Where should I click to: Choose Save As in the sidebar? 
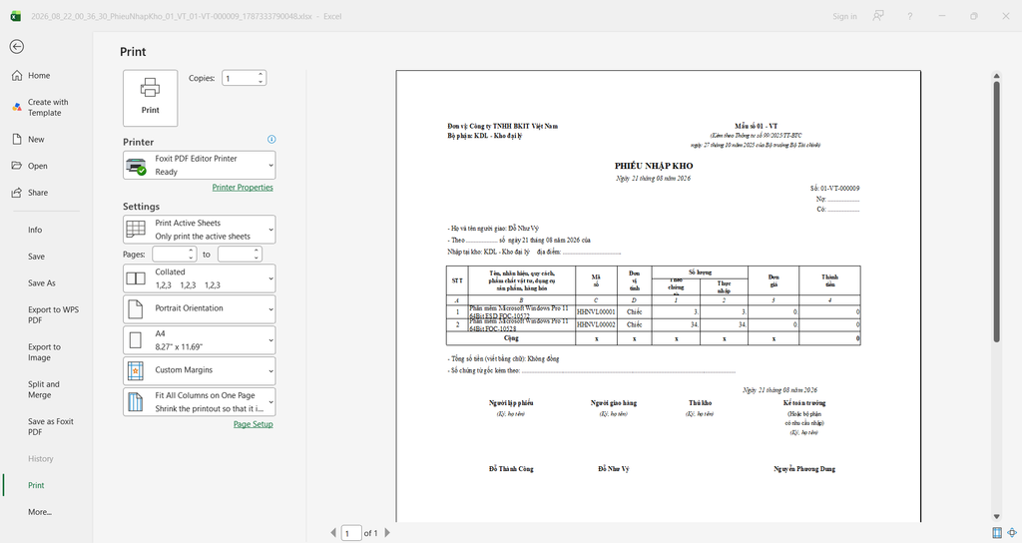[42, 283]
